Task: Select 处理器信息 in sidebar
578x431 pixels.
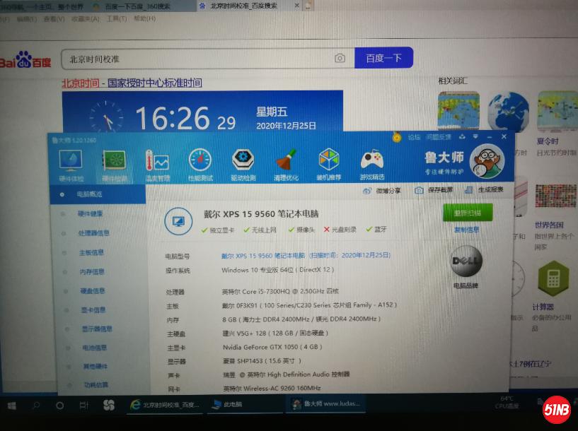Action: click(93, 233)
